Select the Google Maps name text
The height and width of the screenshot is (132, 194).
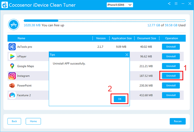point(25,66)
